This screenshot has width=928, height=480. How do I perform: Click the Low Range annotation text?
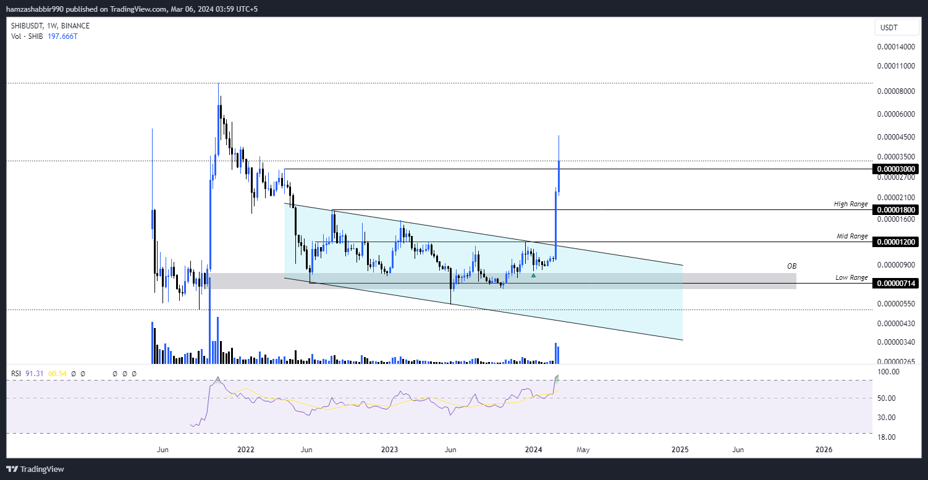click(851, 277)
